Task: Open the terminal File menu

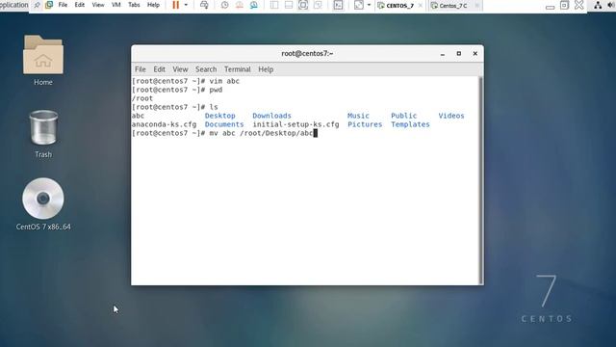Action: point(141,69)
